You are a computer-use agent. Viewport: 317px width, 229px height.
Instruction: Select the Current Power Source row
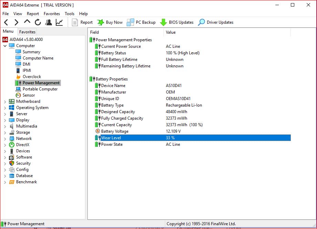click(x=193, y=46)
